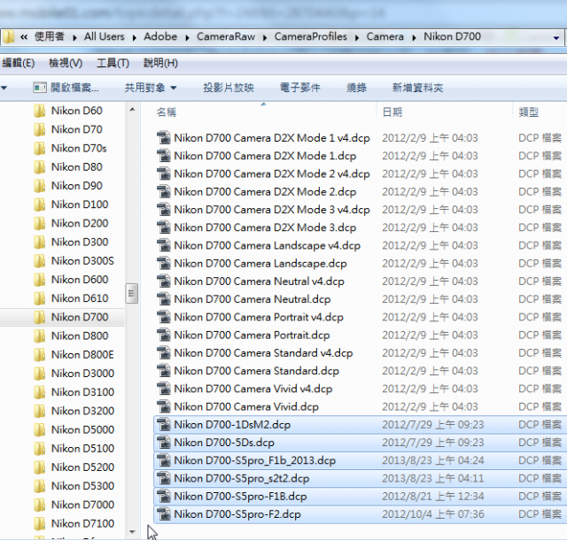Open Nikon D5300 folder icon

click(39, 487)
